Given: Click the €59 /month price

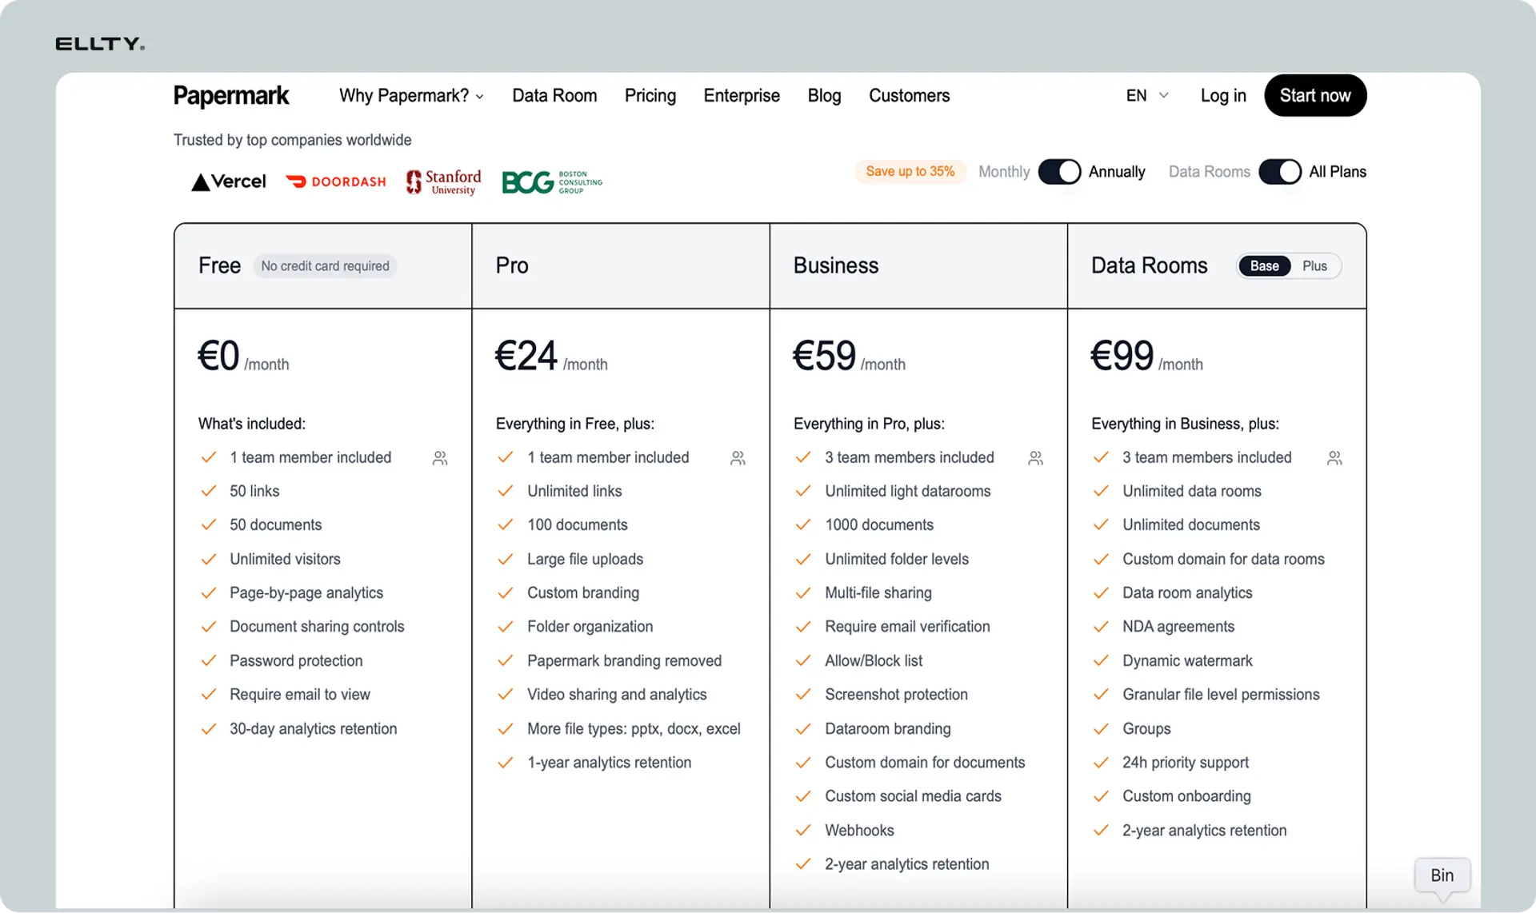Looking at the screenshot, I should point(849,357).
